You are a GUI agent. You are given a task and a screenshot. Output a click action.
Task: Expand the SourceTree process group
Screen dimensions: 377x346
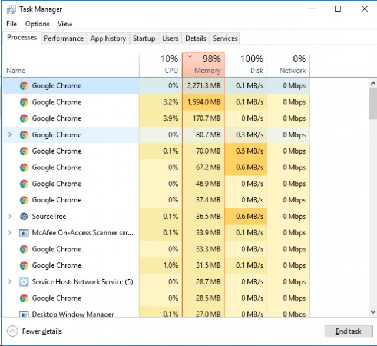9,216
